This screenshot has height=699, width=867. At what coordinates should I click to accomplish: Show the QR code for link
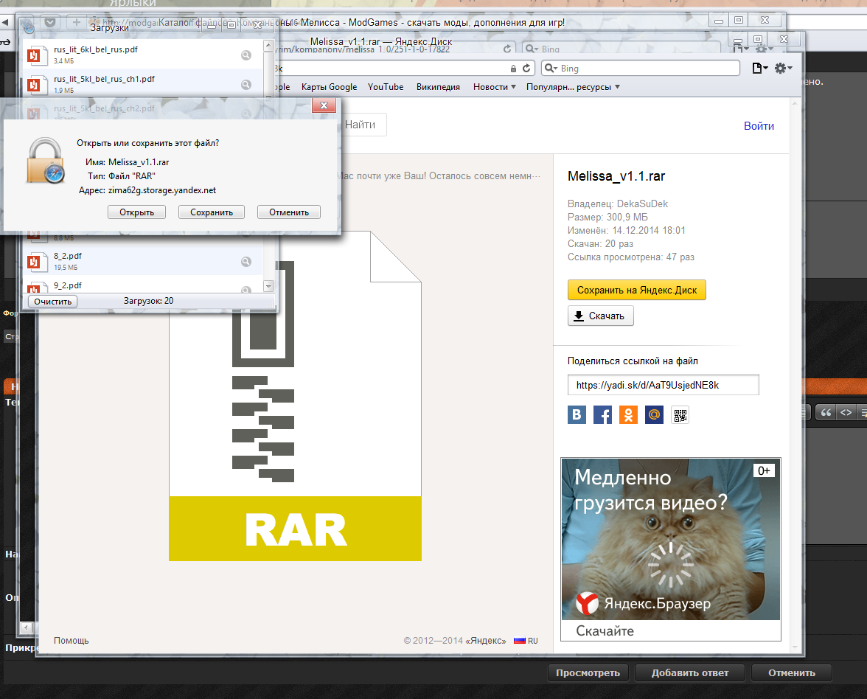(680, 414)
